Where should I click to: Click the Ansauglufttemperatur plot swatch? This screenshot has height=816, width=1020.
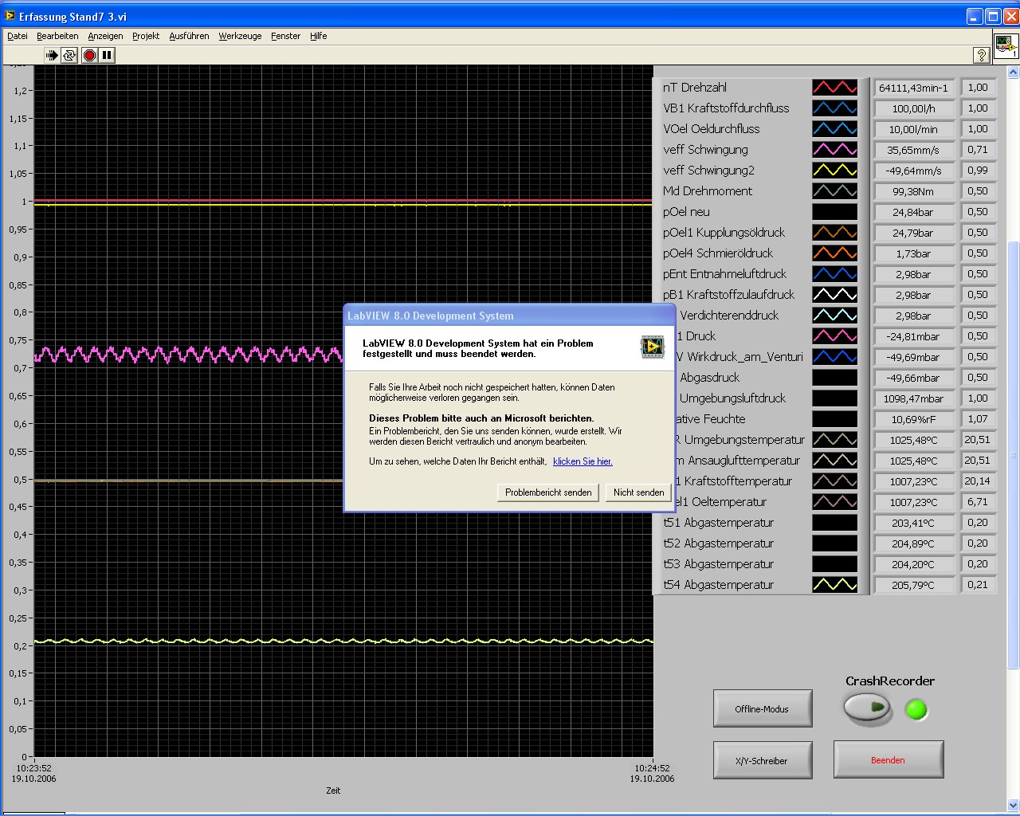coord(835,461)
